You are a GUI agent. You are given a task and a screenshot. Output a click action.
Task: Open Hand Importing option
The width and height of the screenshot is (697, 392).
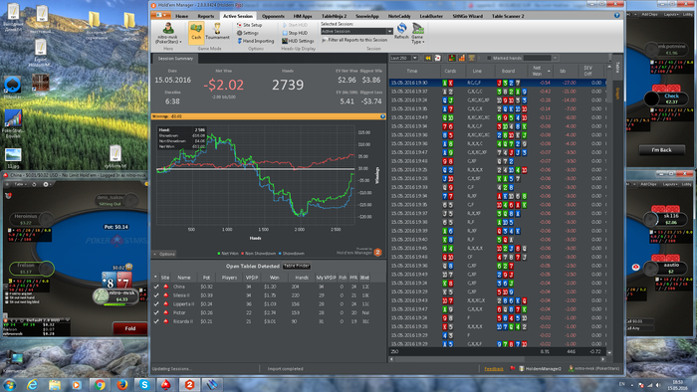256,41
